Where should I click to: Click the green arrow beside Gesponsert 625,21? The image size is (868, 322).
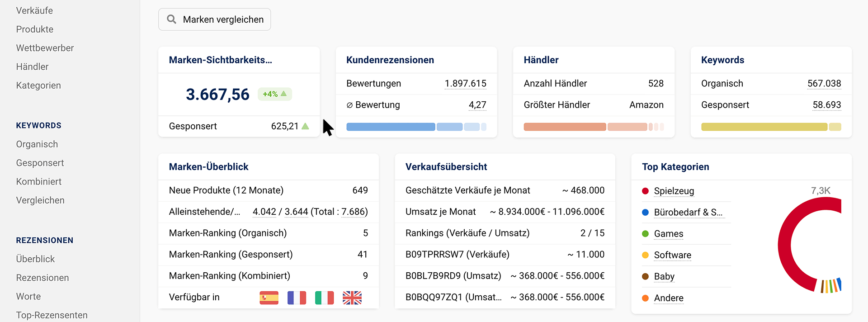tap(305, 126)
